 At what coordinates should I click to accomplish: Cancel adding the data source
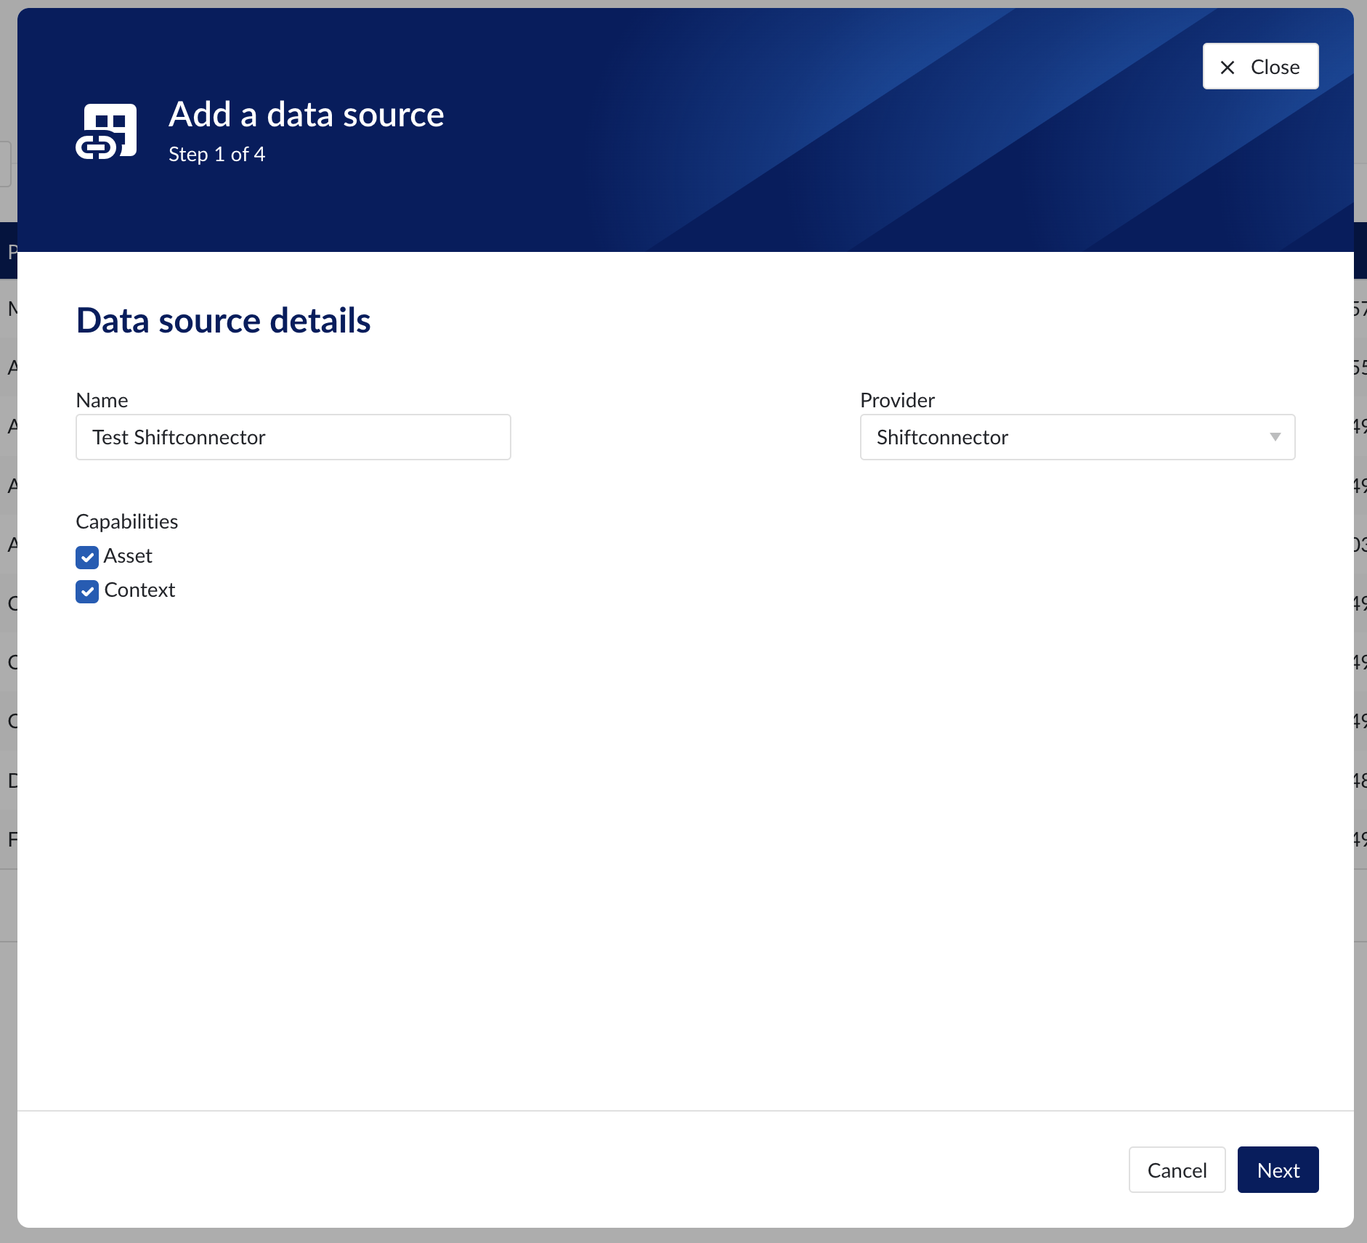coord(1177,1170)
